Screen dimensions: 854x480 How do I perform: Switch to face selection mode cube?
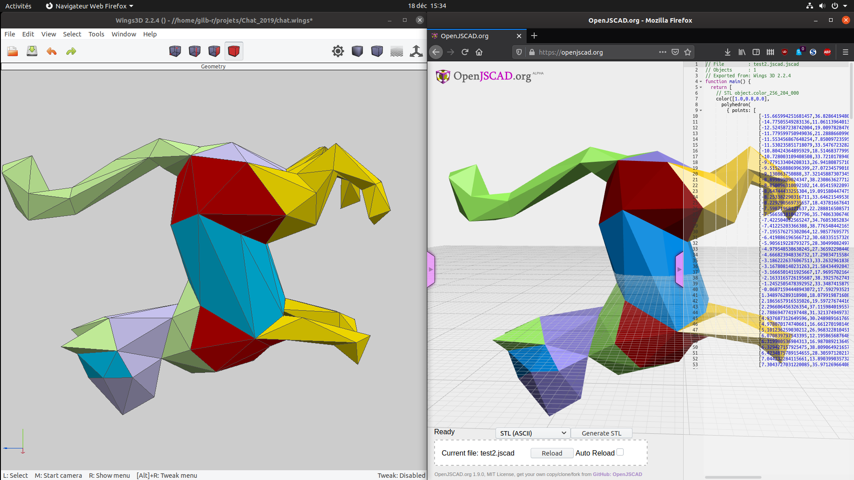coord(214,51)
